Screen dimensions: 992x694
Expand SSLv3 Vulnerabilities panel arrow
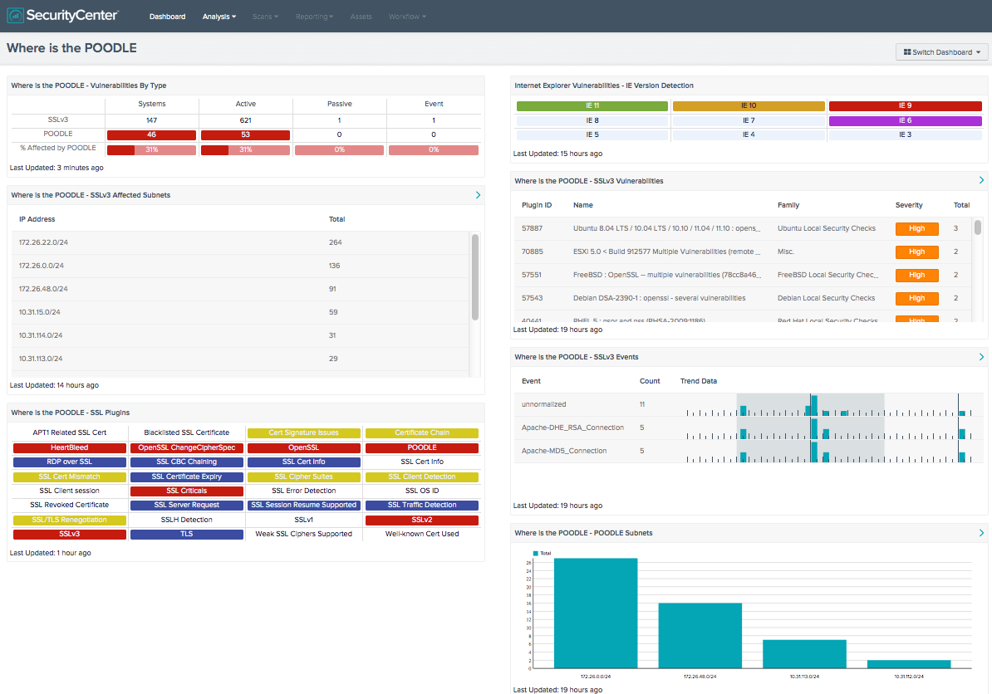click(981, 181)
